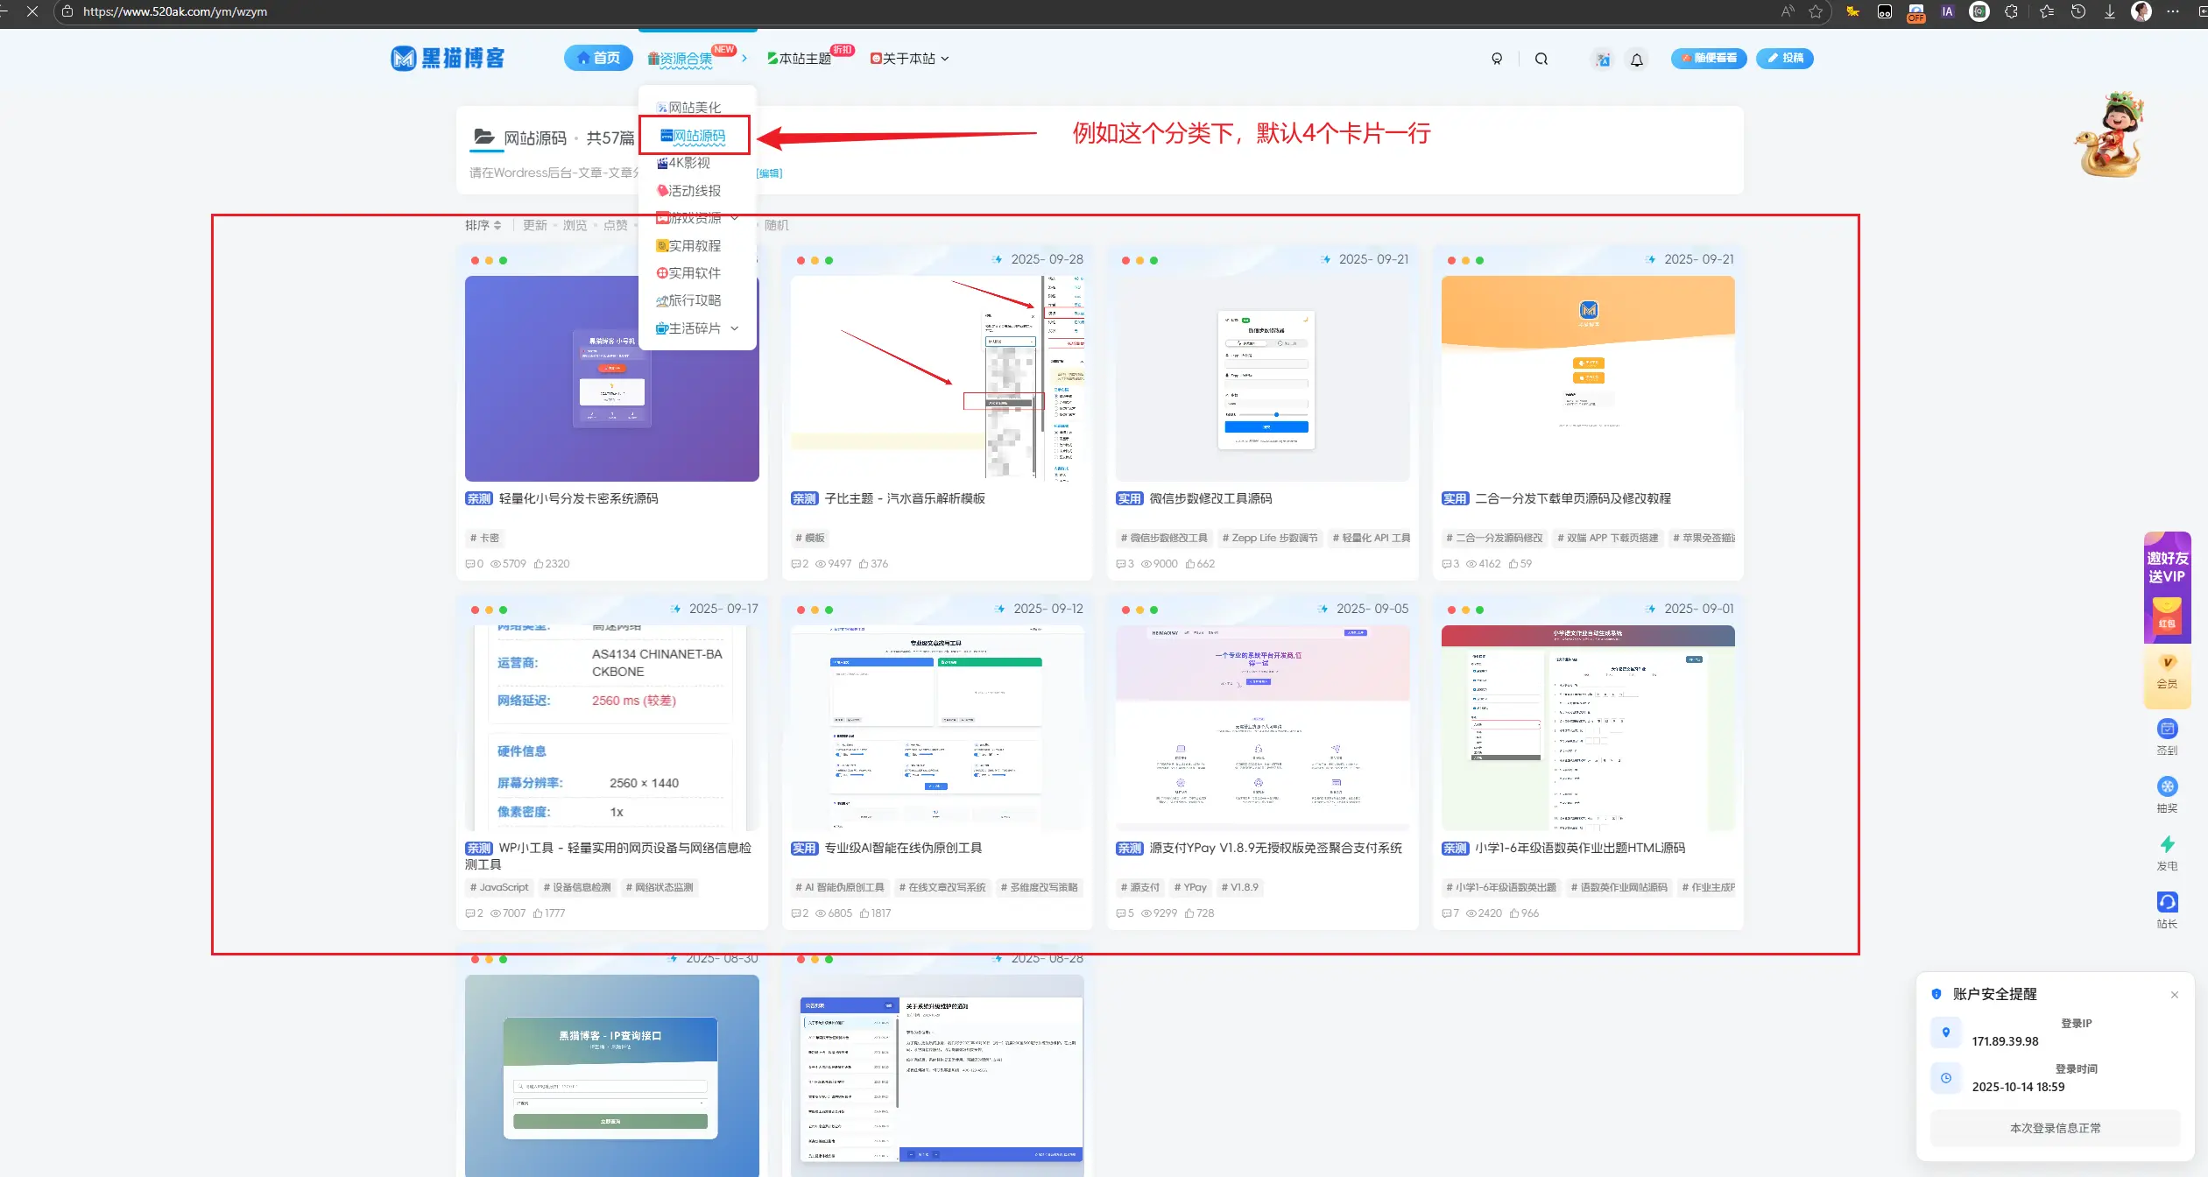Click the 发电 lightning sidebar icon

[x=2167, y=844]
